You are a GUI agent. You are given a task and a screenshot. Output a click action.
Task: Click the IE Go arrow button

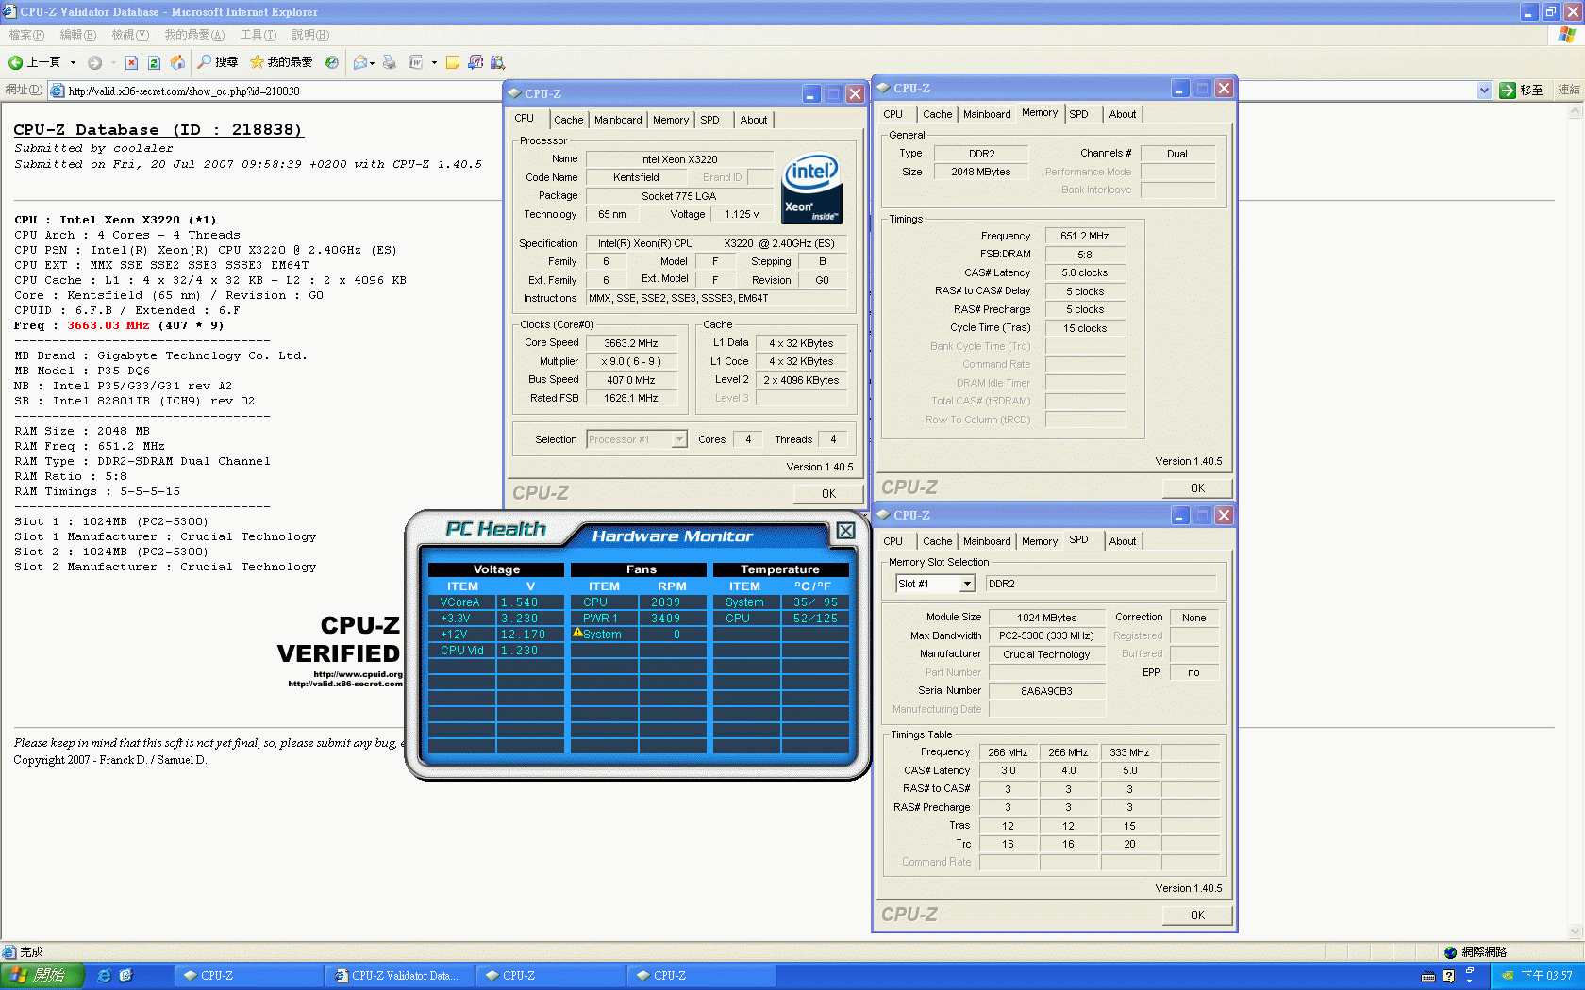point(1508,91)
